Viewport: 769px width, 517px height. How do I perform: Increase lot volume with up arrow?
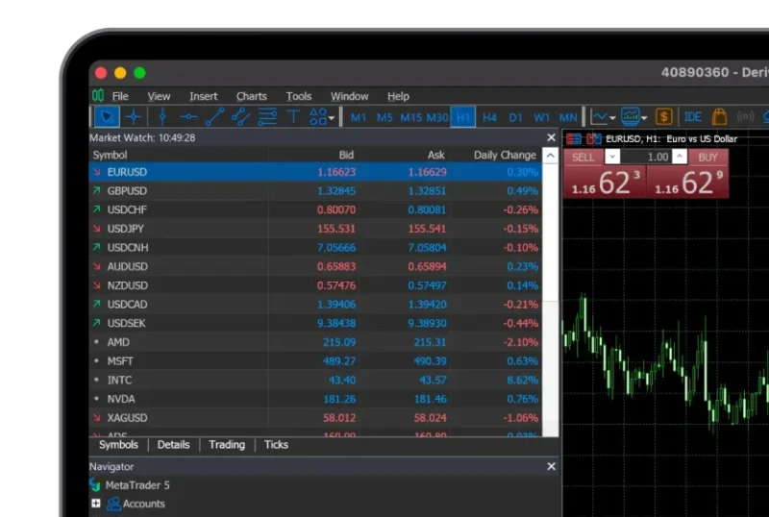680,157
